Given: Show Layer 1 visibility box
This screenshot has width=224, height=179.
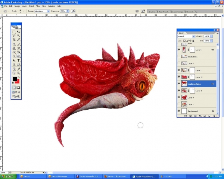Looking at the screenshot, I should coord(179,104).
